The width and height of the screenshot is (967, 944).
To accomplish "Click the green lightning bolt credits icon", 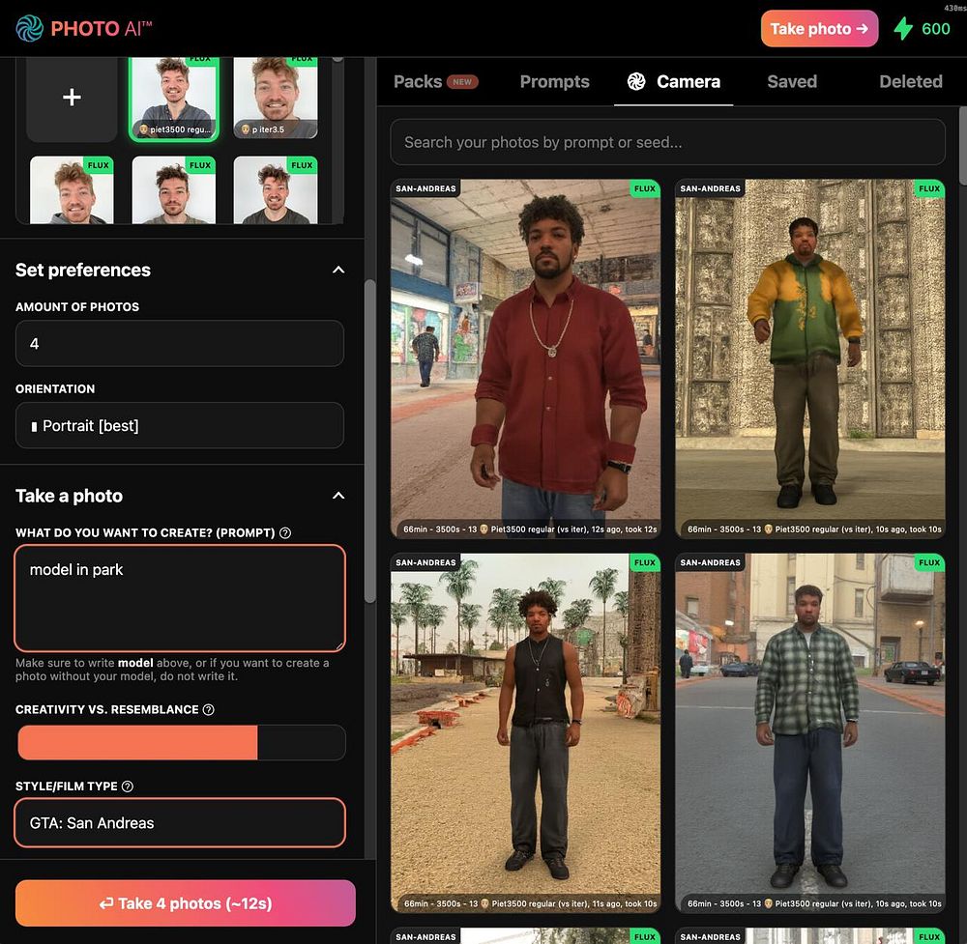I will click(903, 28).
